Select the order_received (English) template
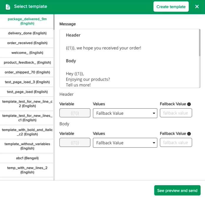Screen dimensions: 205x199 point(27,43)
